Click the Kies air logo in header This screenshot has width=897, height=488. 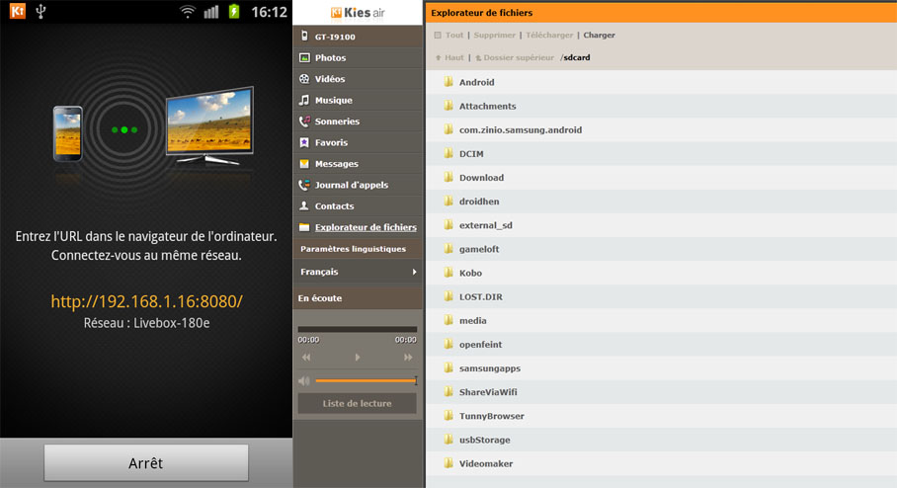358,12
